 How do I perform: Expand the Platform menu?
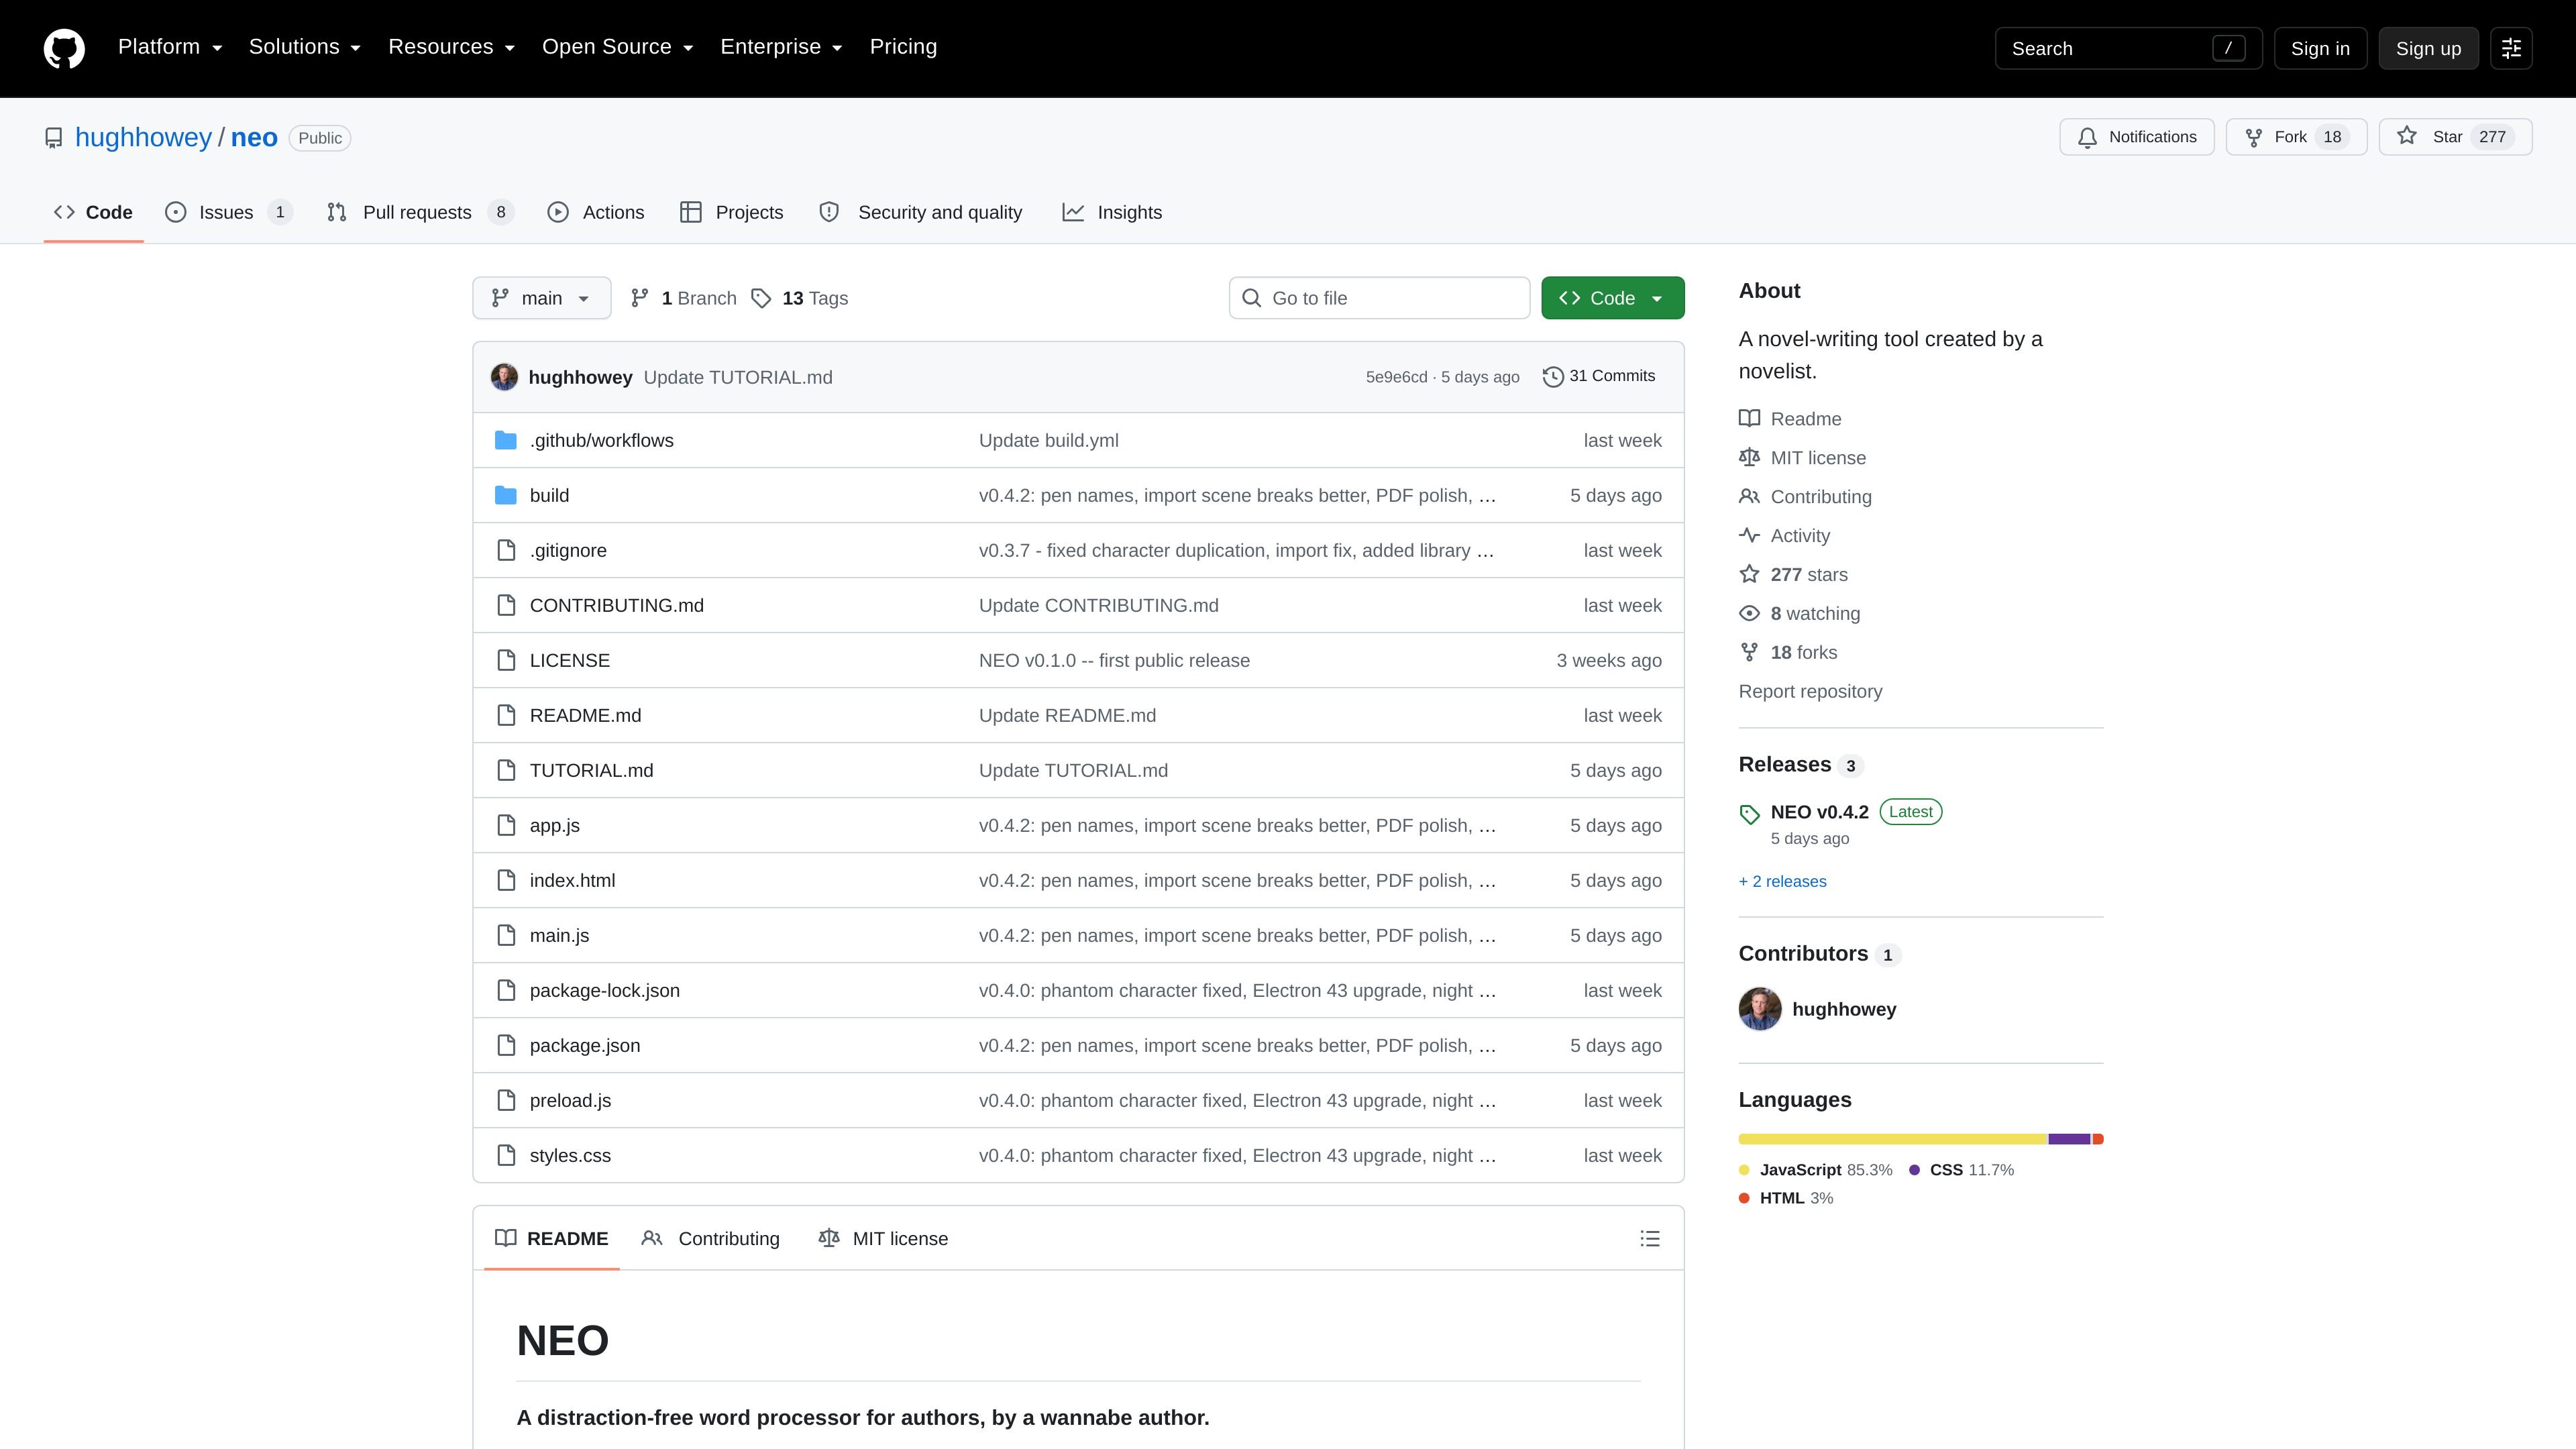pyautogui.click(x=170, y=47)
